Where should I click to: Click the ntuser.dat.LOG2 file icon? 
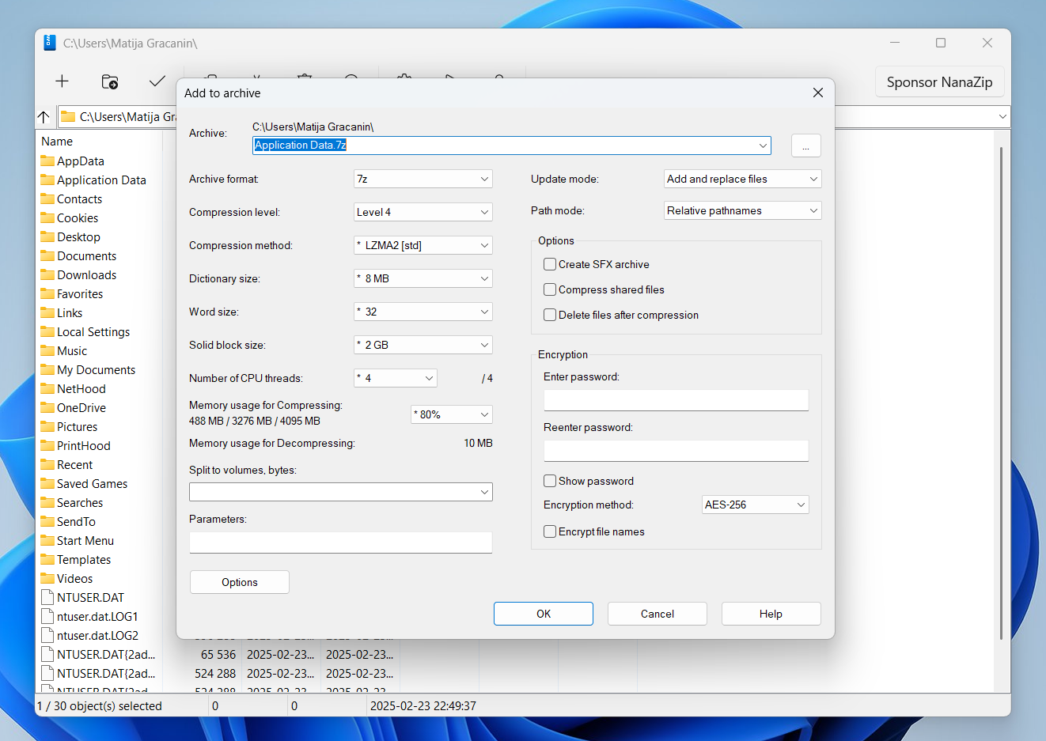(x=47, y=635)
